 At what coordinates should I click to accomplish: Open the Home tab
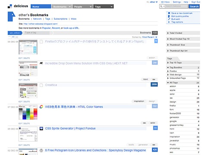(x=41, y=6)
